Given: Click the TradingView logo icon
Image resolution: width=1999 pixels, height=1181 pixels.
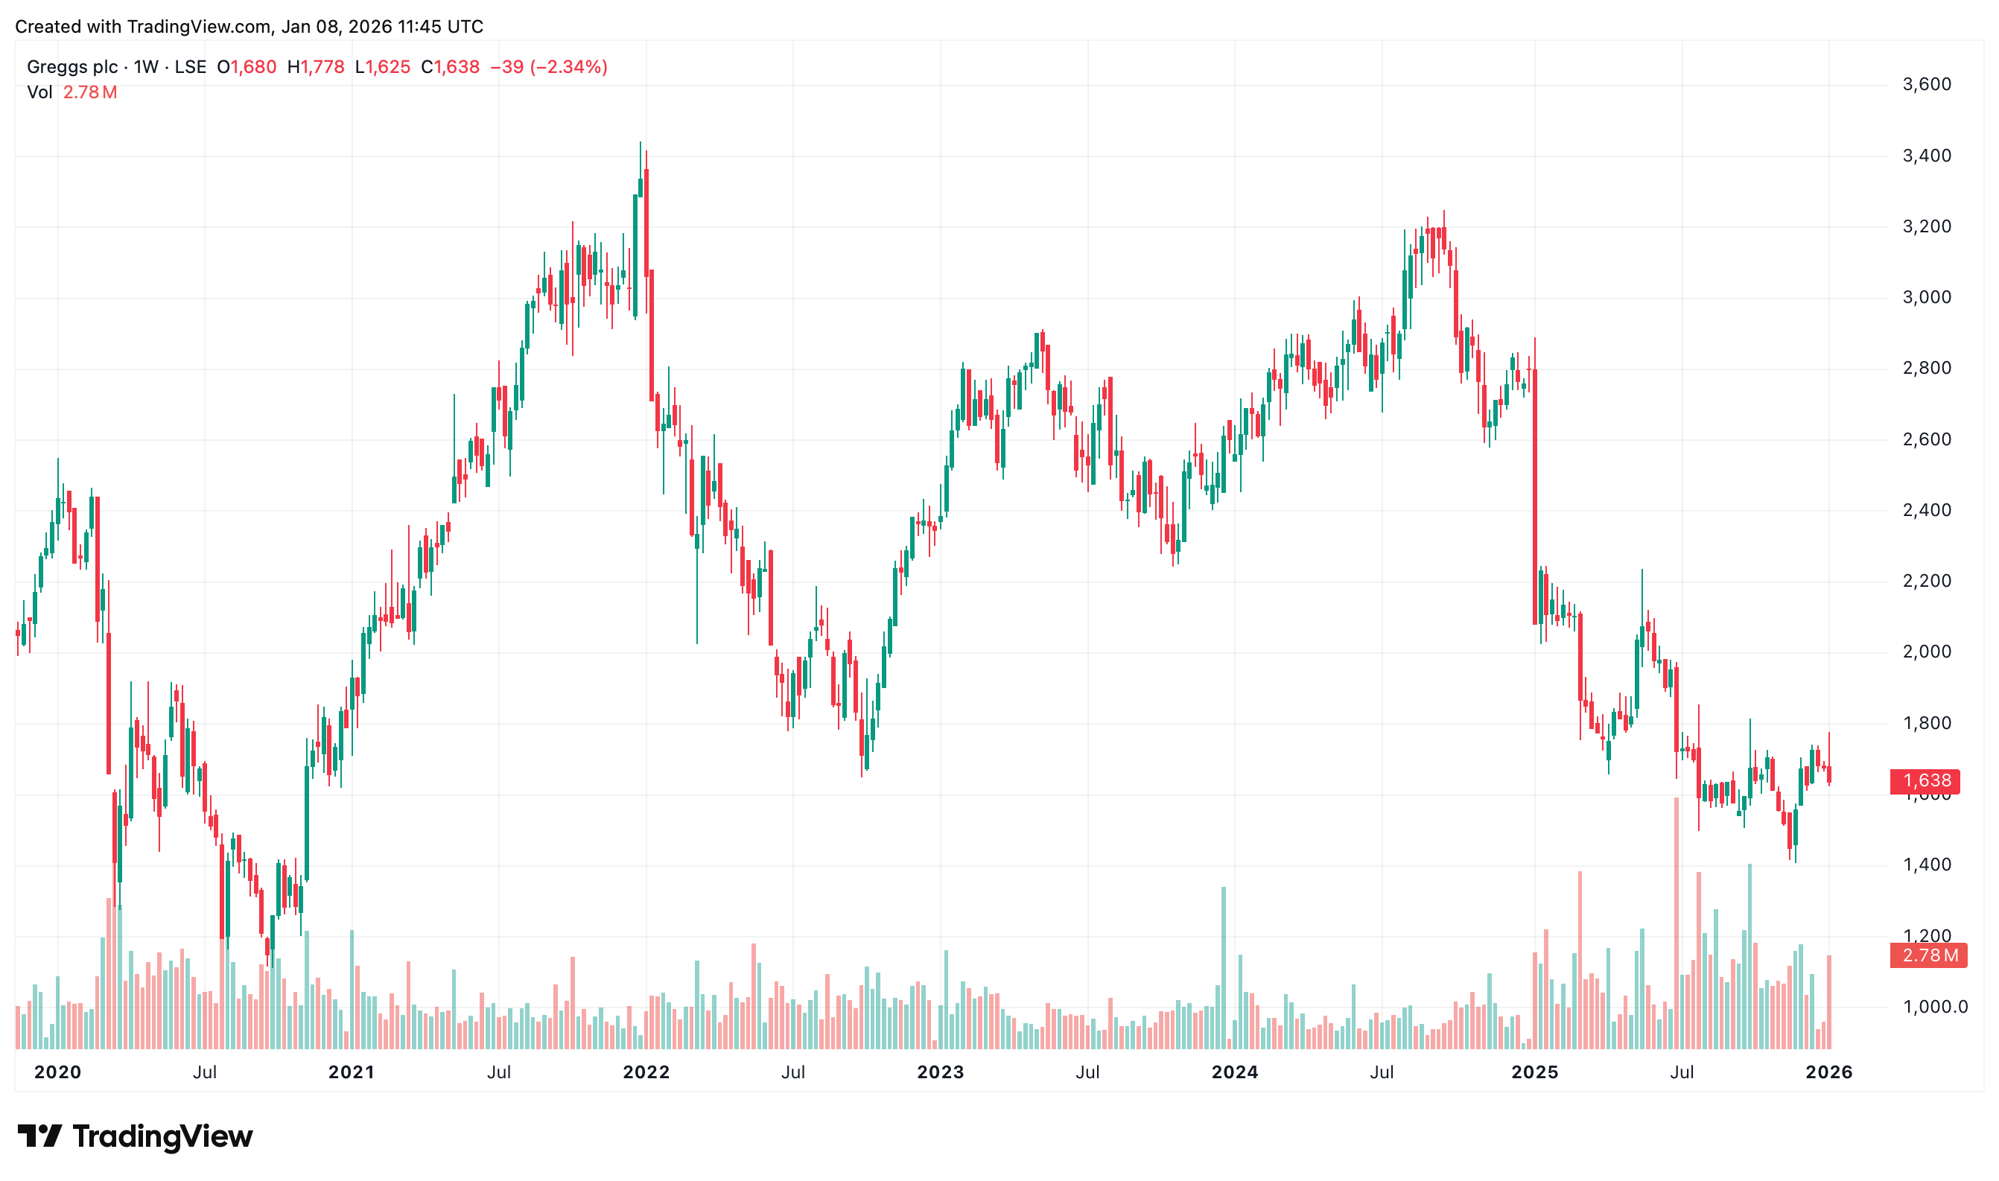Looking at the screenshot, I should click(39, 1136).
